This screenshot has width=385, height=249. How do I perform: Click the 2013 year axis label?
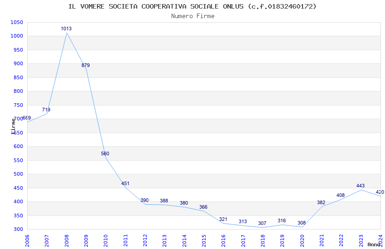[x=165, y=241]
